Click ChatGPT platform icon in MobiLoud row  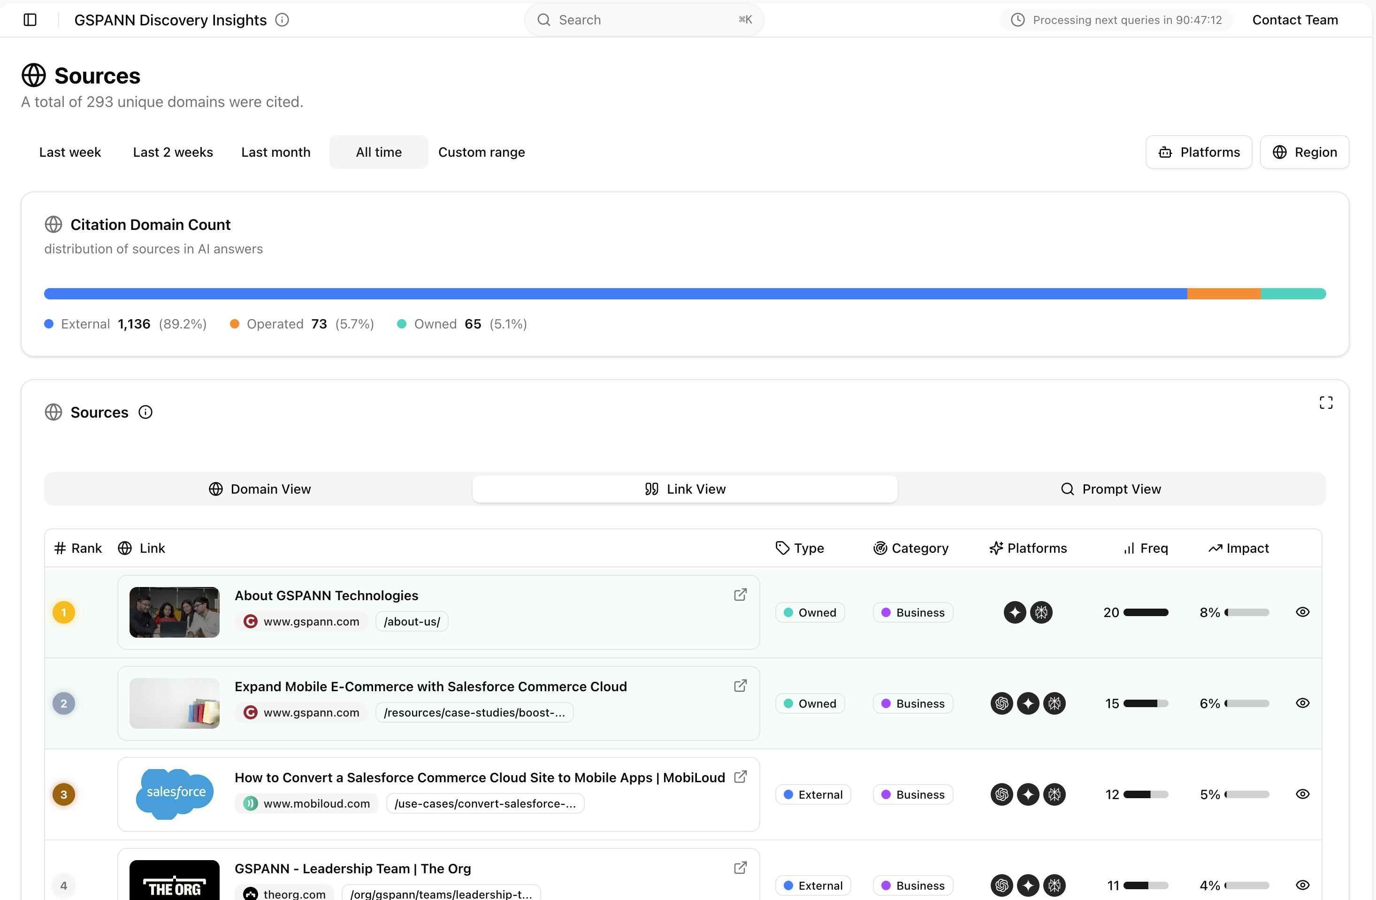coord(1002,794)
